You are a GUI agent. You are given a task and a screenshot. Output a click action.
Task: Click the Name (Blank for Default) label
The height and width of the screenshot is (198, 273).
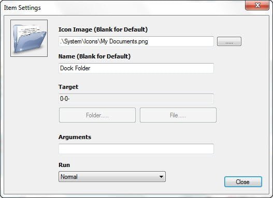point(95,56)
